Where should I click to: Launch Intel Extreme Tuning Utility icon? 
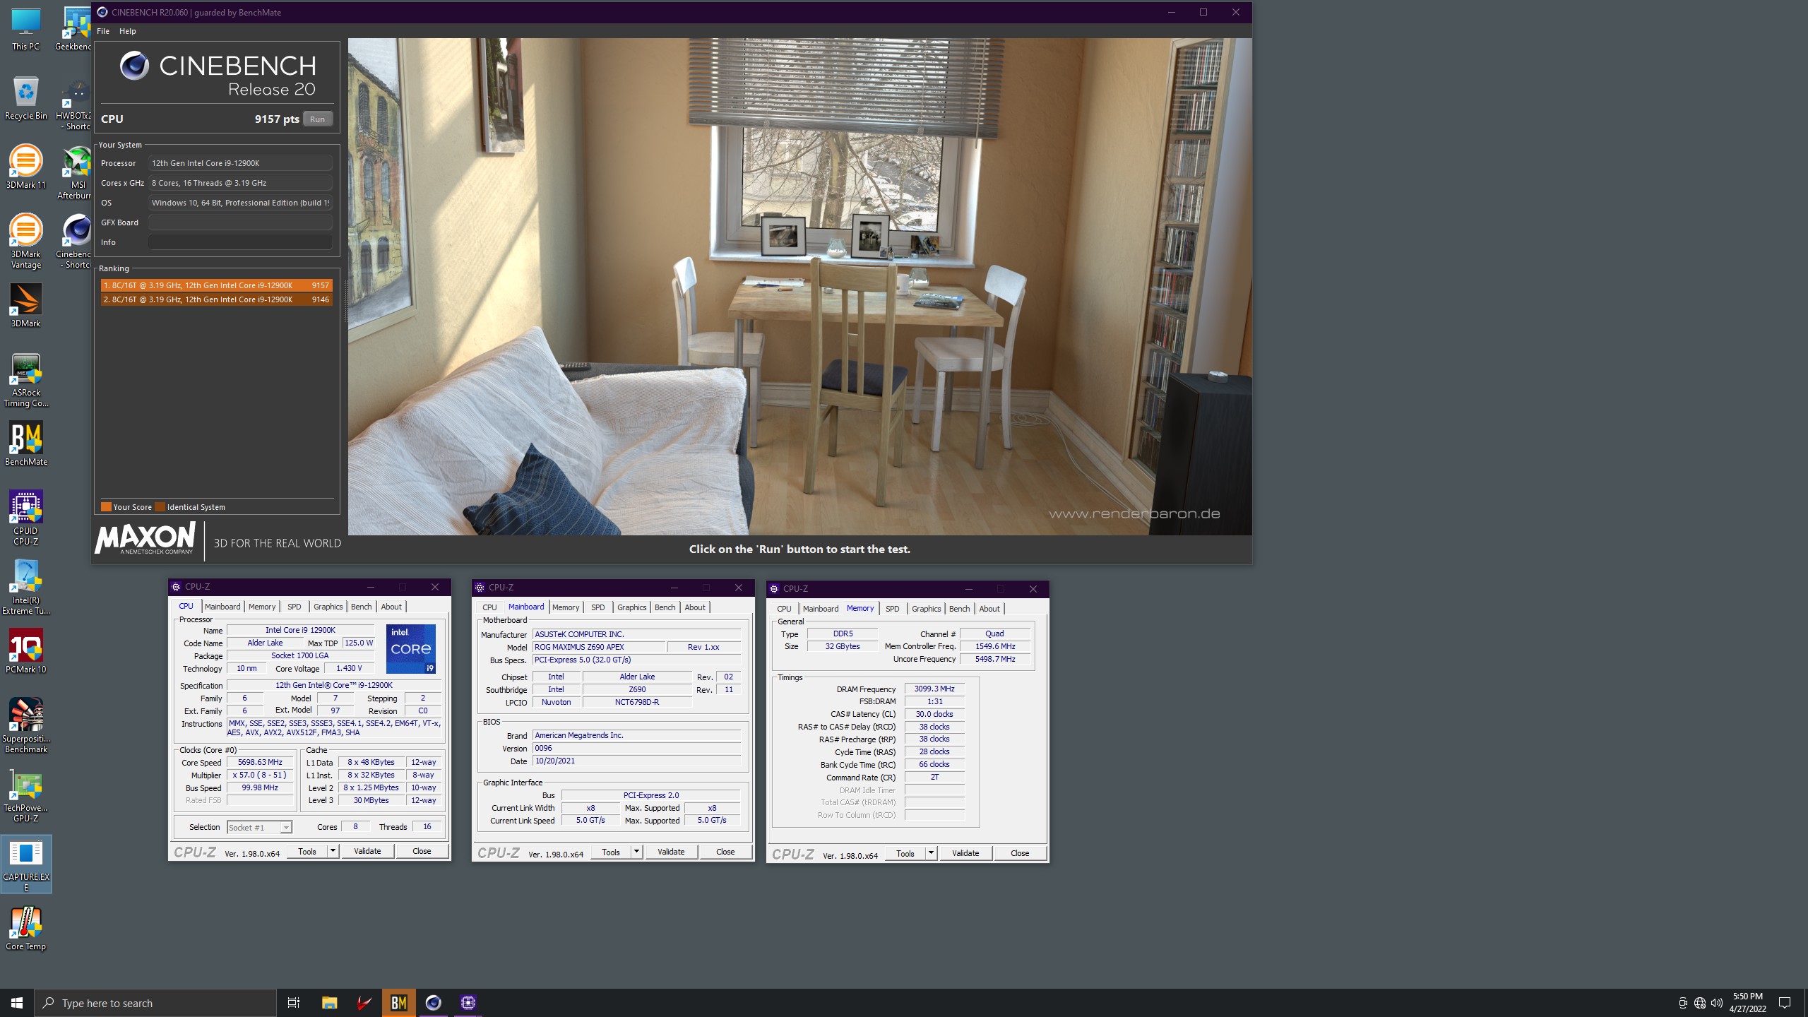25,588
